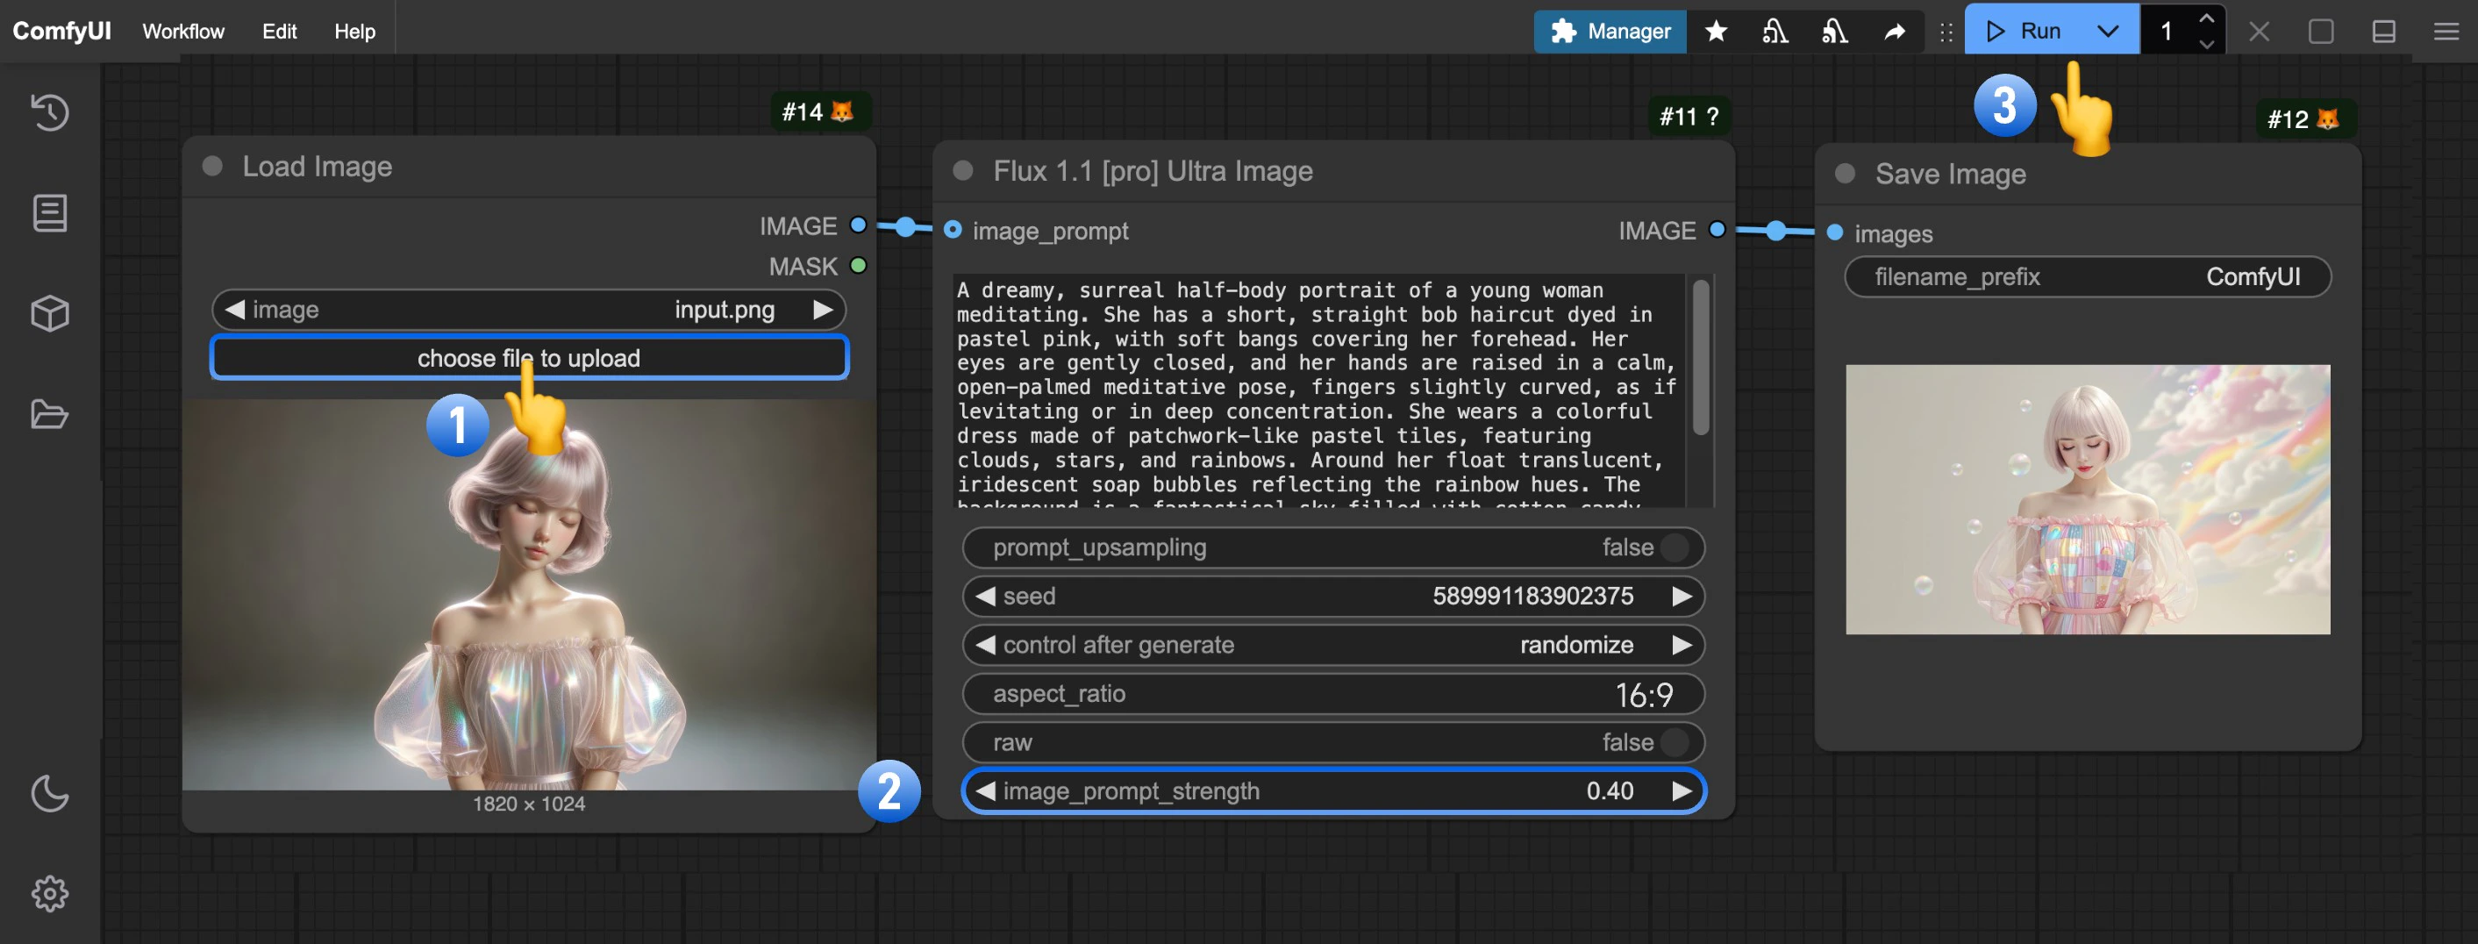2478x944 pixels.
Task: Open the Manager button
Action: click(1610, 32)
